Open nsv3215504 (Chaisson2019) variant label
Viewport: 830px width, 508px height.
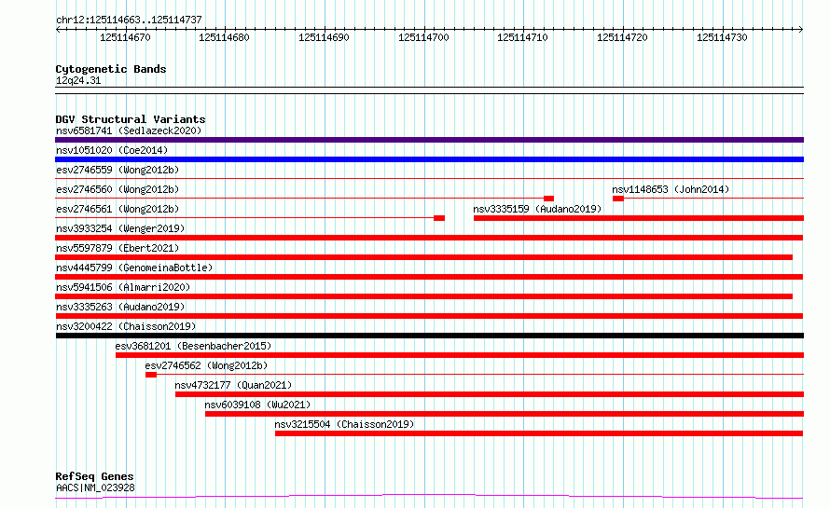pos(344,424)
